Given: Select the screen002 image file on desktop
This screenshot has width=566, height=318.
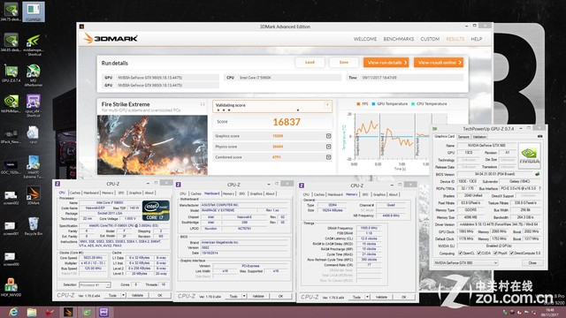Looking at the screenshot, I should tap(11, 197).
